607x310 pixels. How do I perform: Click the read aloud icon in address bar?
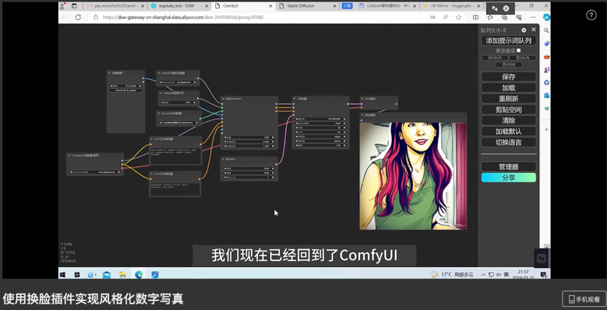tap(446, 17)
